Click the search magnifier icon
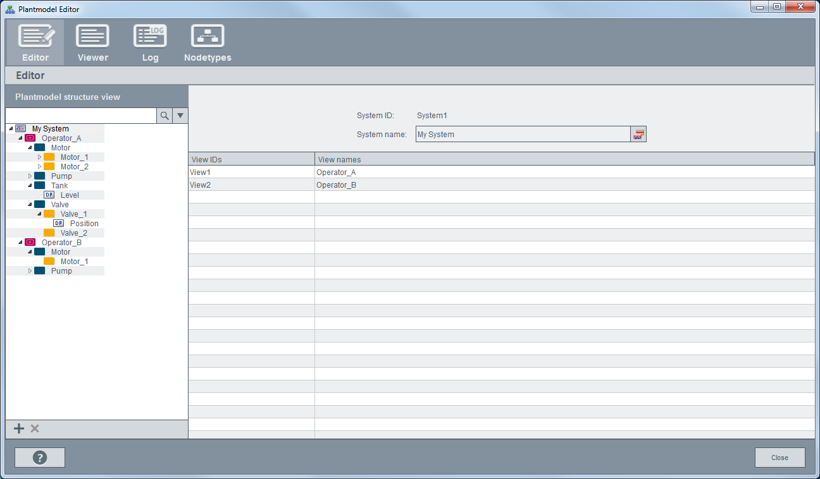The image size is (820, 479). (165, 116)
